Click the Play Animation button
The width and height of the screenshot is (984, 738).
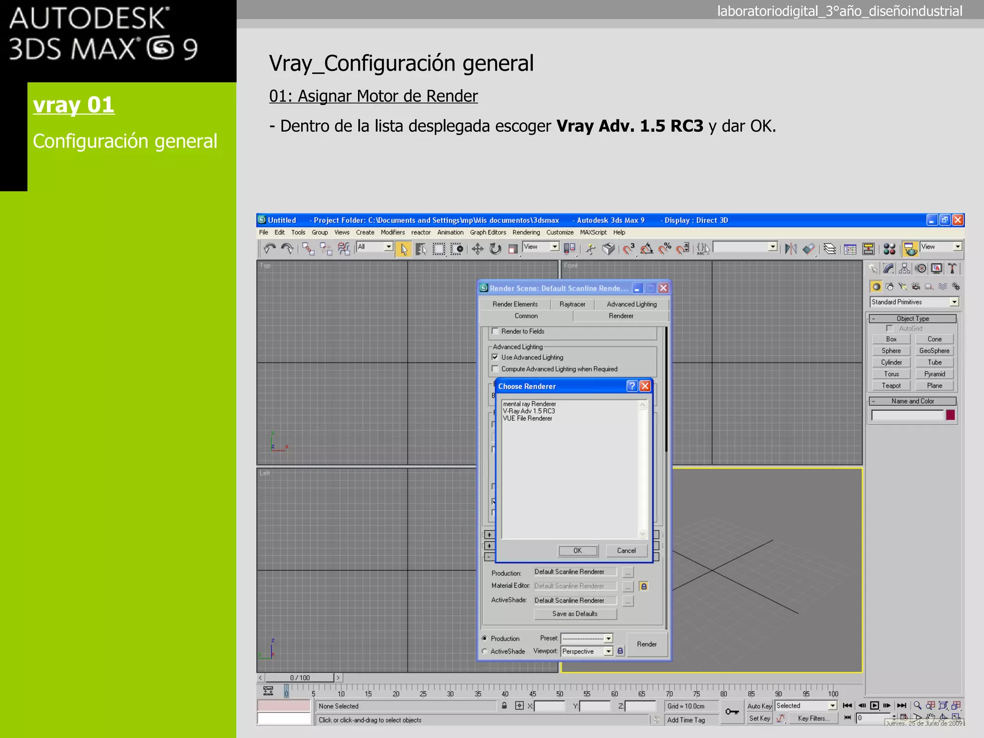pos(874,705)
